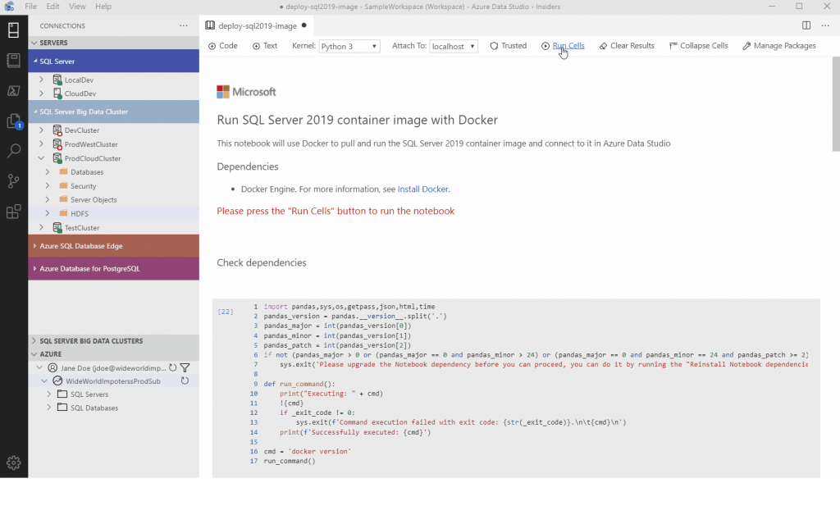Select the deploy-sql2019-image tab
840x515 pixels.
(256, 25)
